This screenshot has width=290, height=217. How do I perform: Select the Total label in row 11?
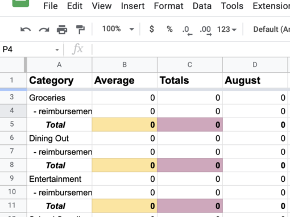[x=59, y=206]
